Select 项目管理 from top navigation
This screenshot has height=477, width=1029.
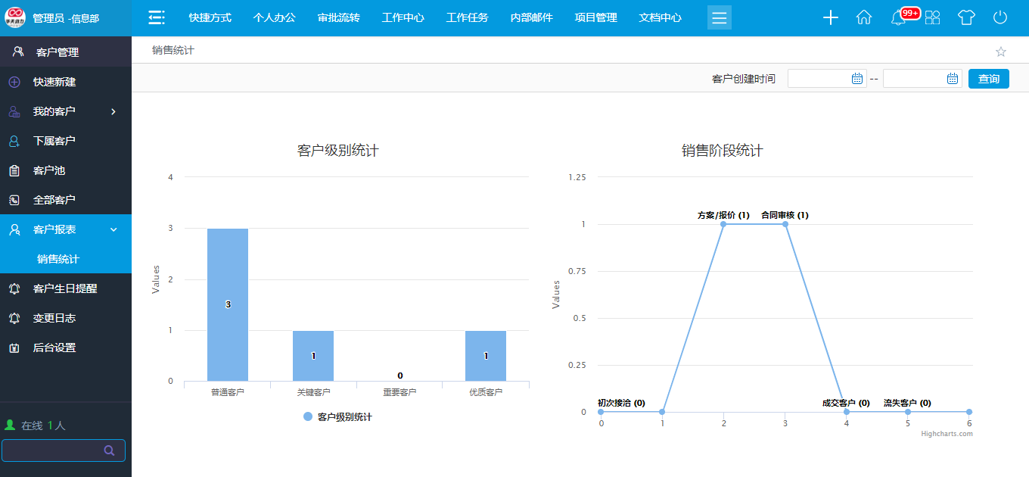595,18
